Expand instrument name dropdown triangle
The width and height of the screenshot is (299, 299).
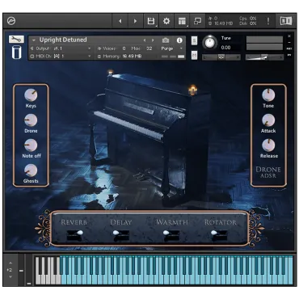(34, 40)
